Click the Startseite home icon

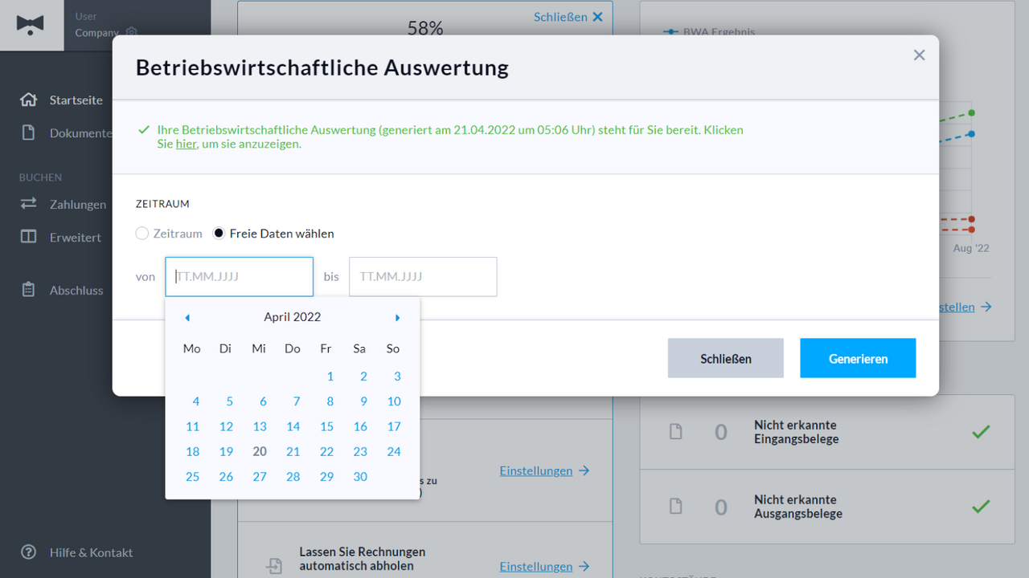point(29,100)
